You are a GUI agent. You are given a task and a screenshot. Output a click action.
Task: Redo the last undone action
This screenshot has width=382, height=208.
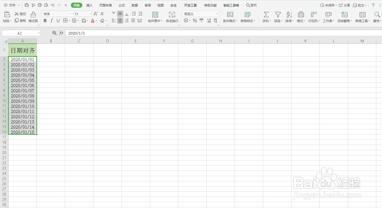59,5
